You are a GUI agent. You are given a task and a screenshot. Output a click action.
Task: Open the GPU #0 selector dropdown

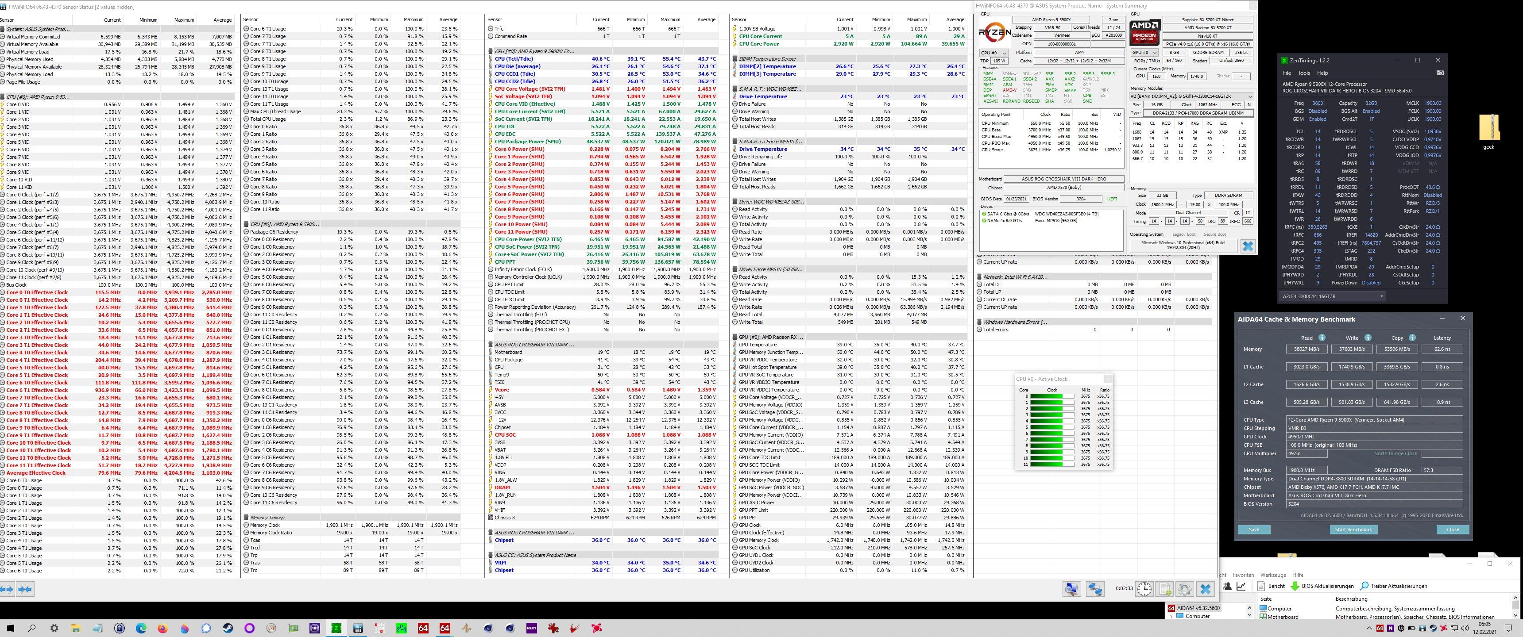coord(1144,53)
